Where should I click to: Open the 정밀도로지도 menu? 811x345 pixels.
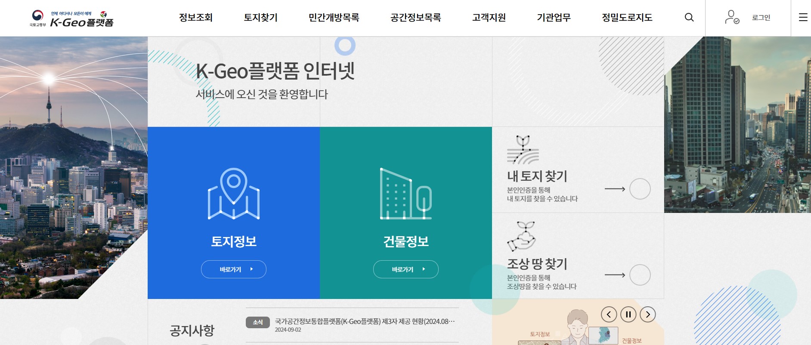click(x=627, y=18)
